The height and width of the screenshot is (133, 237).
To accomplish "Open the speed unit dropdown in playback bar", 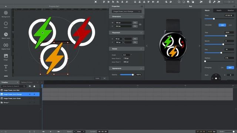I will [x=81, y=132].
